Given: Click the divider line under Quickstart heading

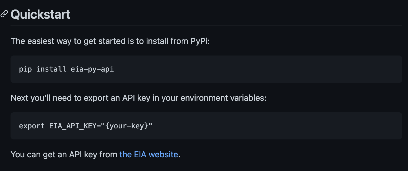Looking at the screenshot, I should [206, 26].
